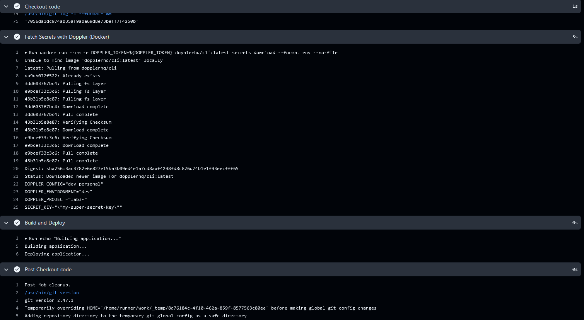Click the success check icon for Build and Deploy
Viewport: 584px width, 320px height.
(x=17, y=223)
